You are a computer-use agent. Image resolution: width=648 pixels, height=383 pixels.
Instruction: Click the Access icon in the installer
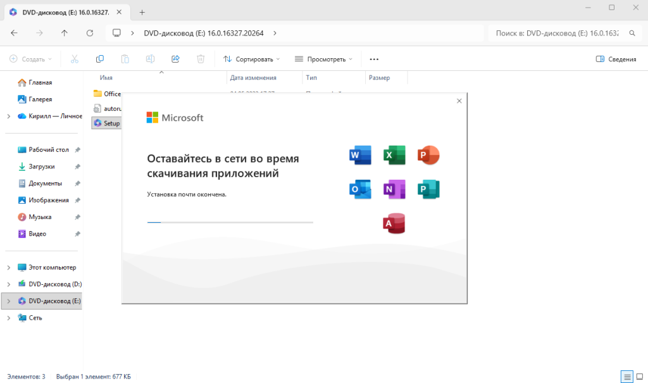tap(394, 223)
